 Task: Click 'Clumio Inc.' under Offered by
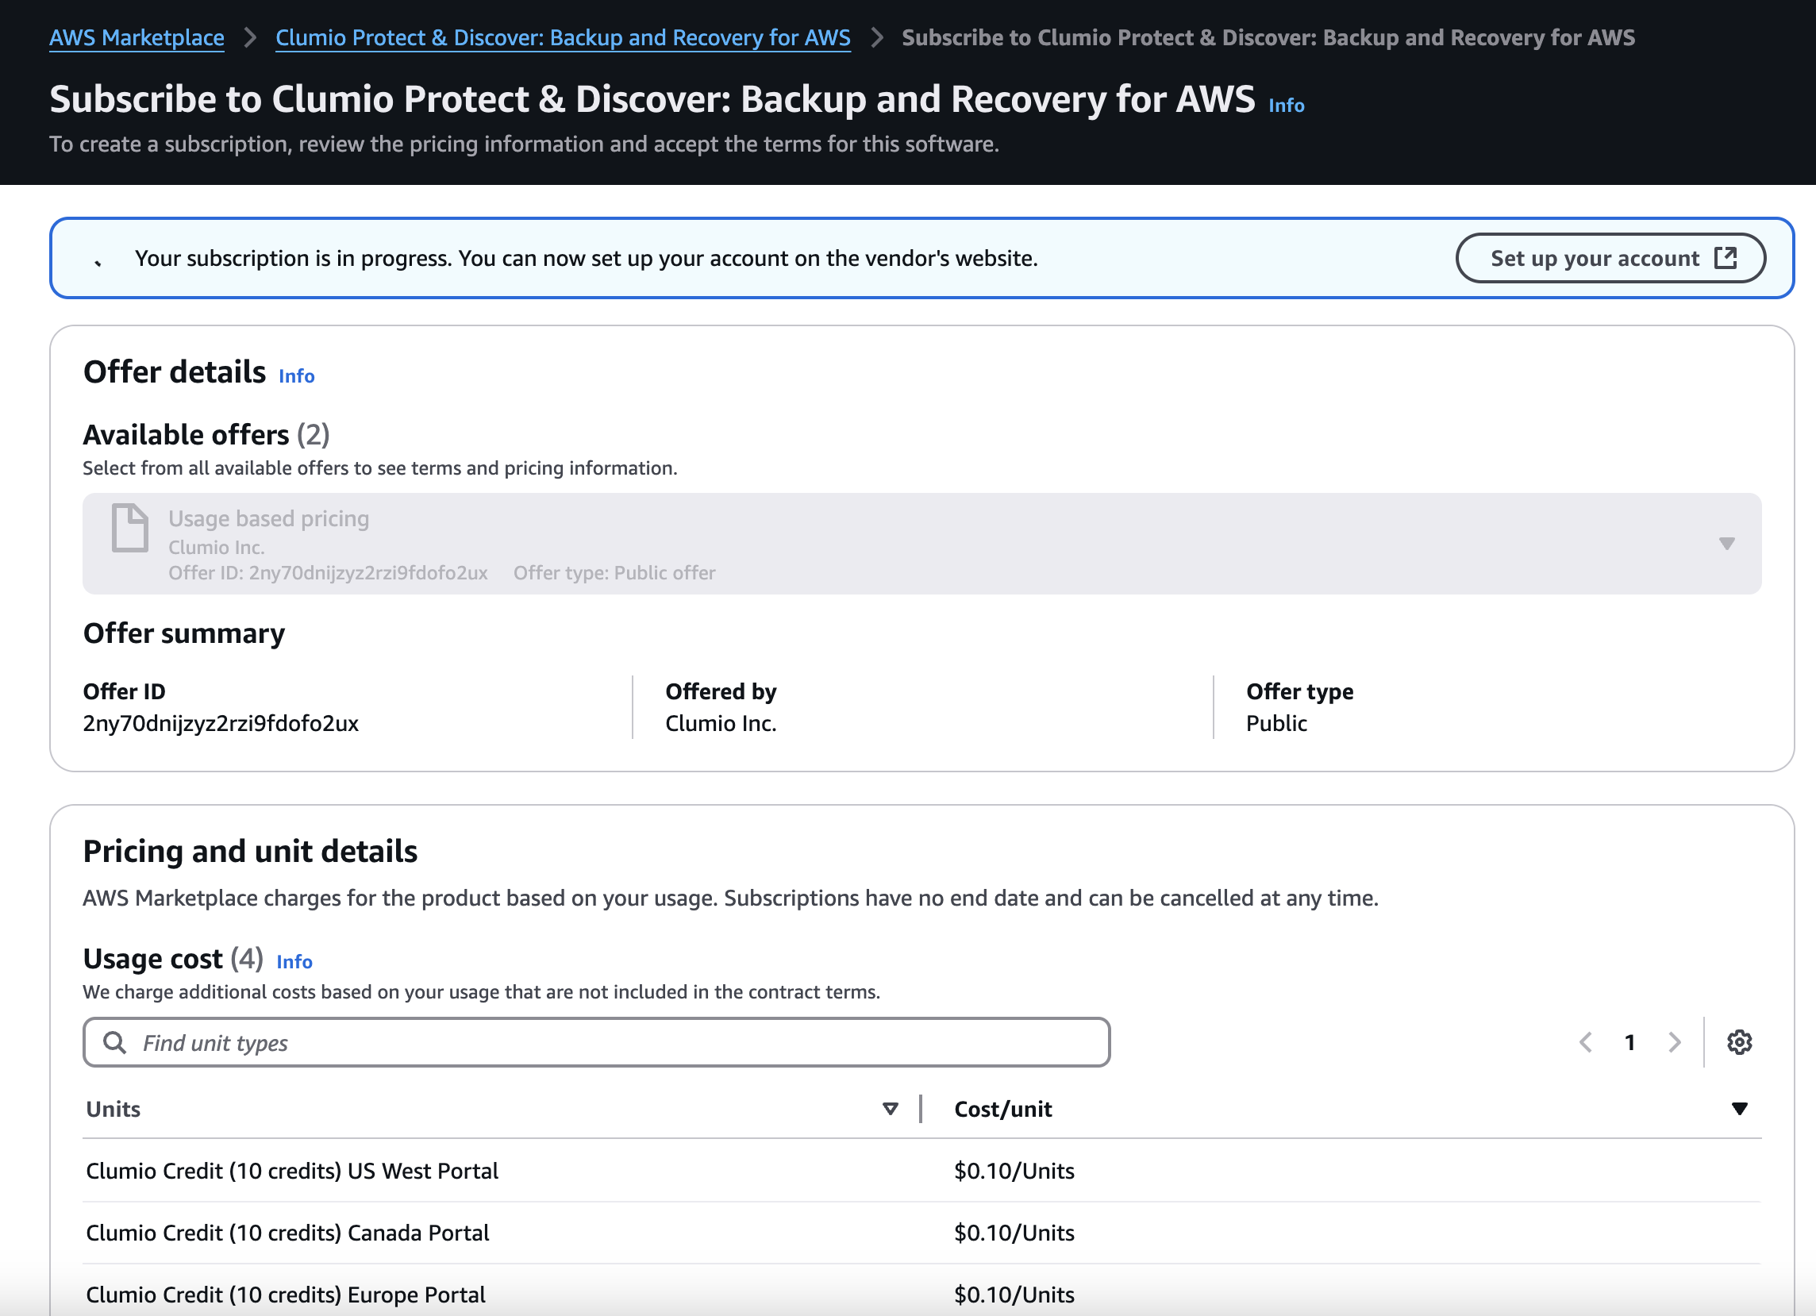[x=721, y=724]
